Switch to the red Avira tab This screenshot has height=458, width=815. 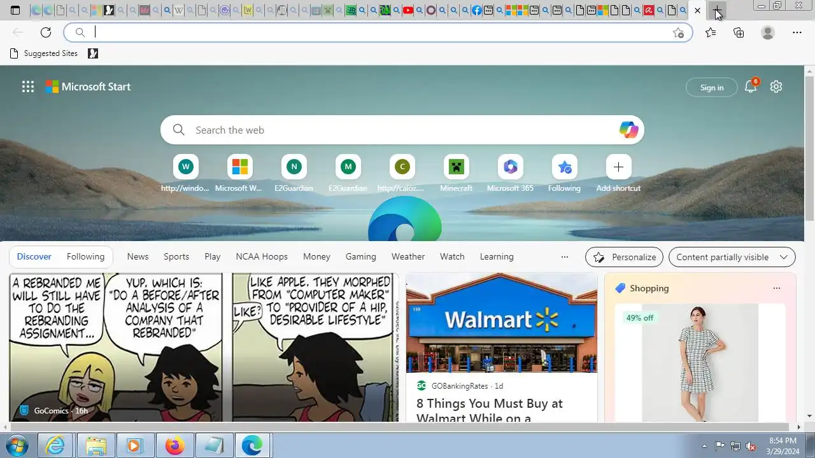pyautogui.click(x=649, y=10)
